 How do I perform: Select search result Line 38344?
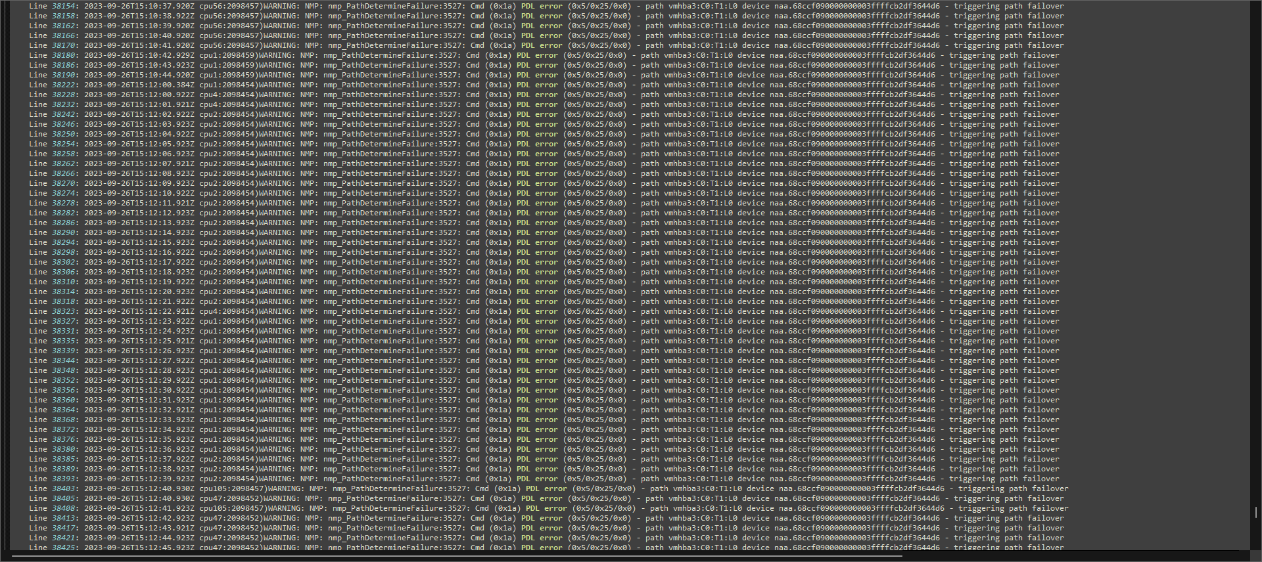pyautogui.click(x=544, y=360)
